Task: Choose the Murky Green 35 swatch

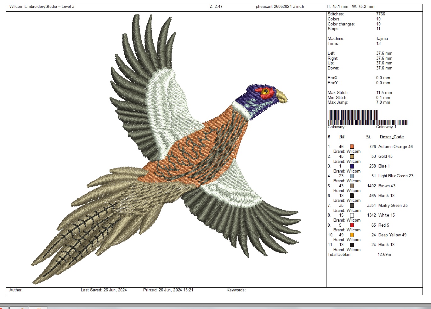Action: coord(352,206)
